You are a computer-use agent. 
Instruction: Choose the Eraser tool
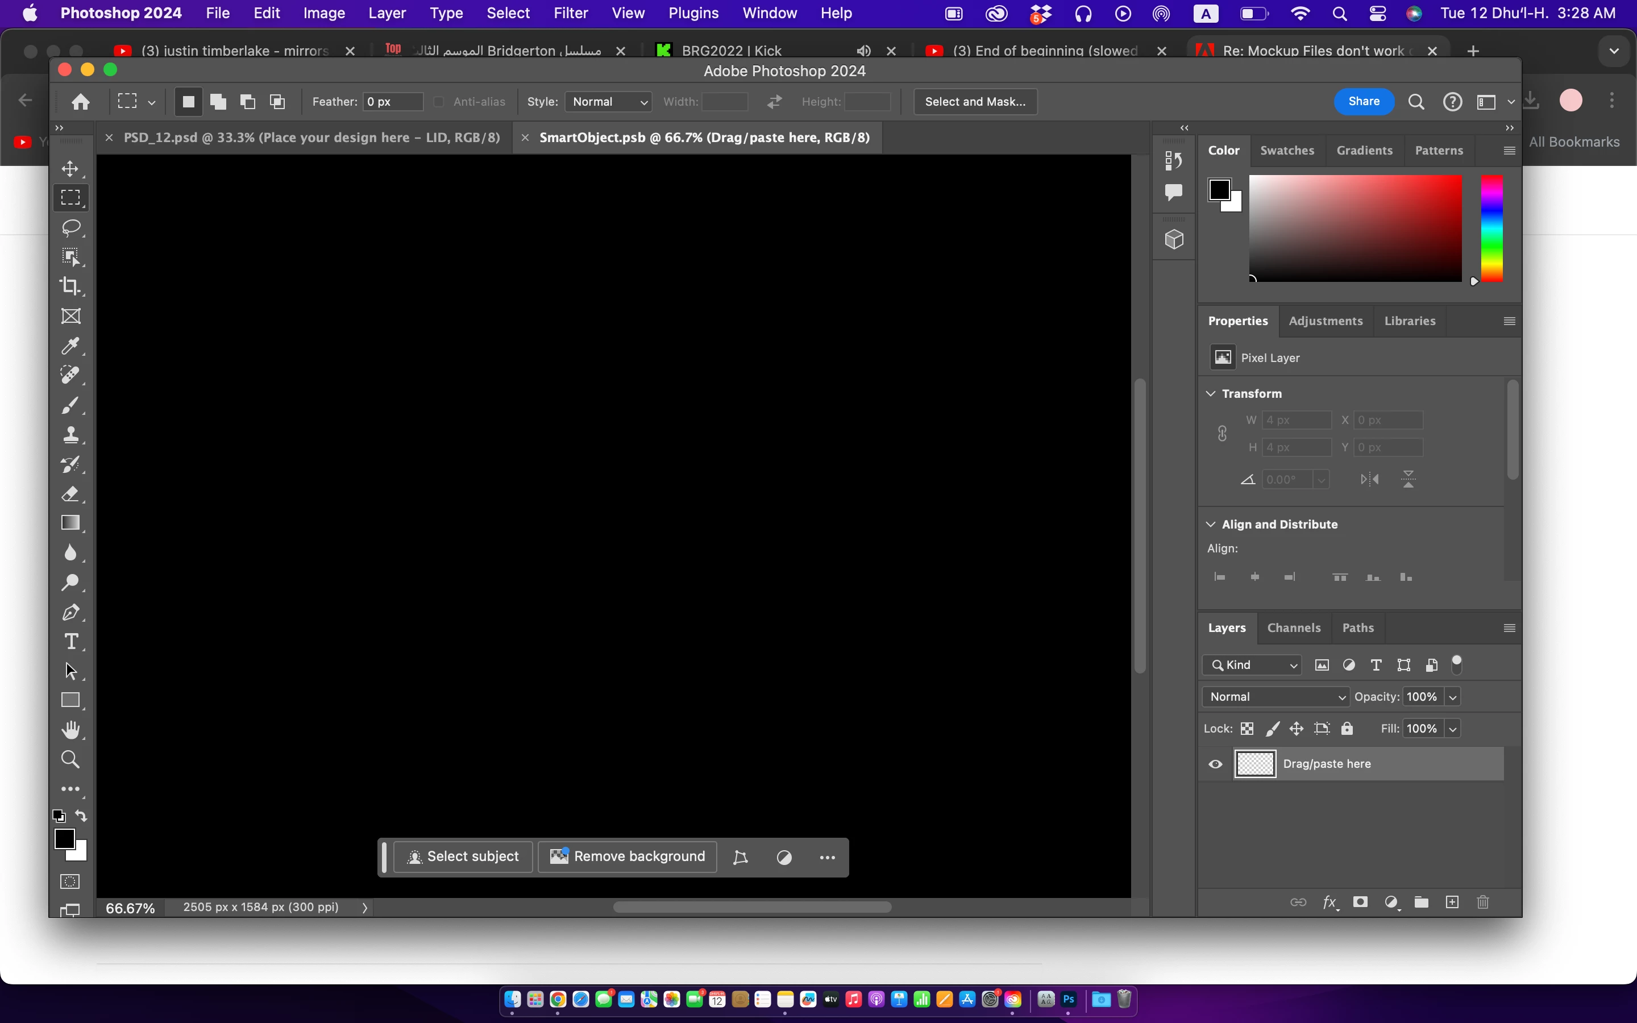[70, 494]
